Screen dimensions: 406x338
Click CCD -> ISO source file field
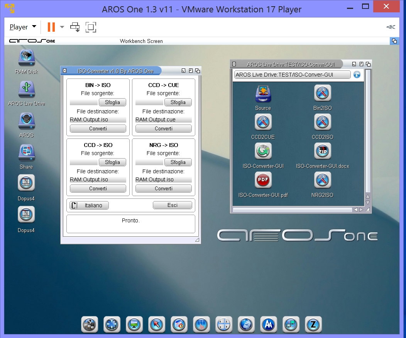click(84, 162)
